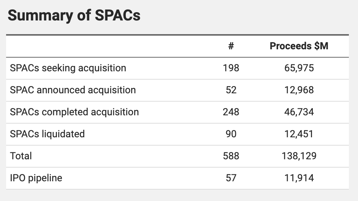This screenshot has width=358, height=201.
Task: Open the IPO pipeline row label
Action: [36, 178]
